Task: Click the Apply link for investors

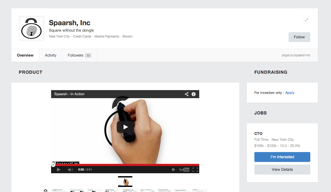Action: tap(290, 93)
